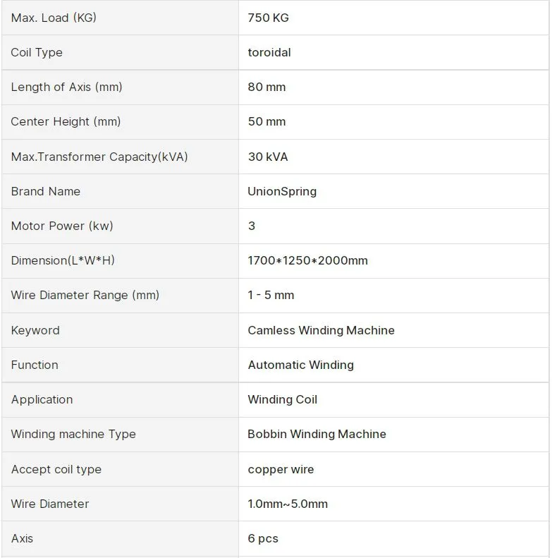This screenshot has height=558, width=552.
Task: Select the Application row label
Action: pyautogui.click(x=42, y=400)
